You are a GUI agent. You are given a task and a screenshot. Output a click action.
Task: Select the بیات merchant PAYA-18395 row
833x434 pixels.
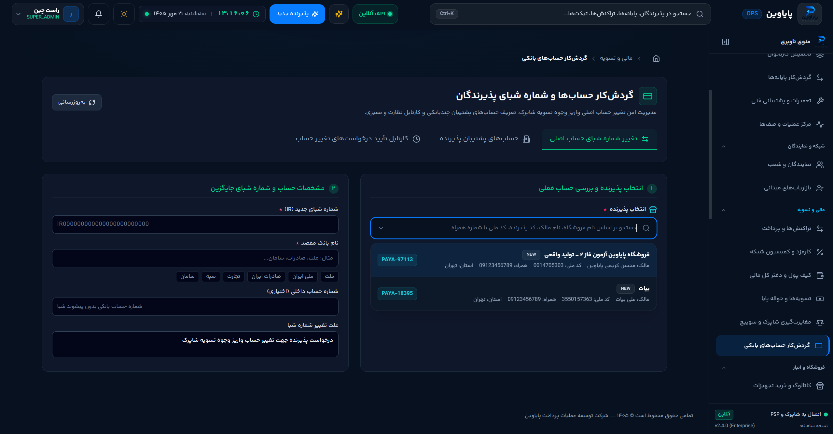(x=514, y=294)
